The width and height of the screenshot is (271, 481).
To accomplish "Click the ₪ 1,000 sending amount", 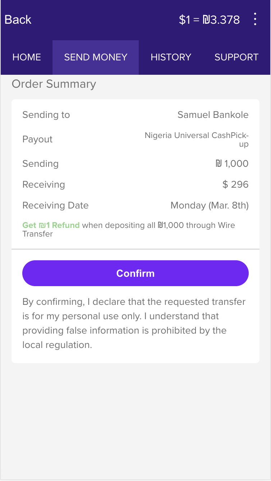I will coord(232,164).
